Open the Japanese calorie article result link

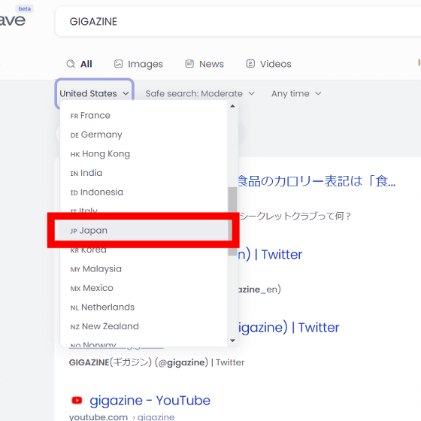317,181
